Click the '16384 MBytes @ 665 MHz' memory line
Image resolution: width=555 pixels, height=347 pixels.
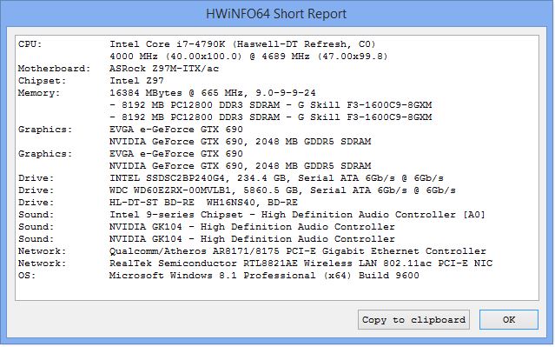[x=213, y=93]
